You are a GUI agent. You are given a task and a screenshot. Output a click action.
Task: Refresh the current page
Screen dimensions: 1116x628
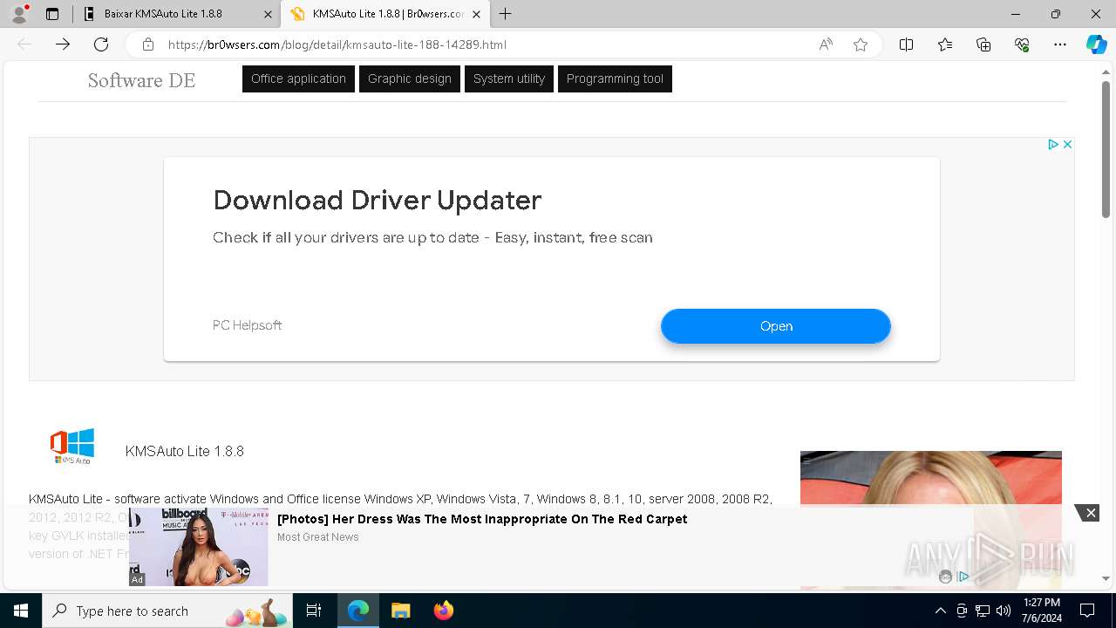click(101, 44)
